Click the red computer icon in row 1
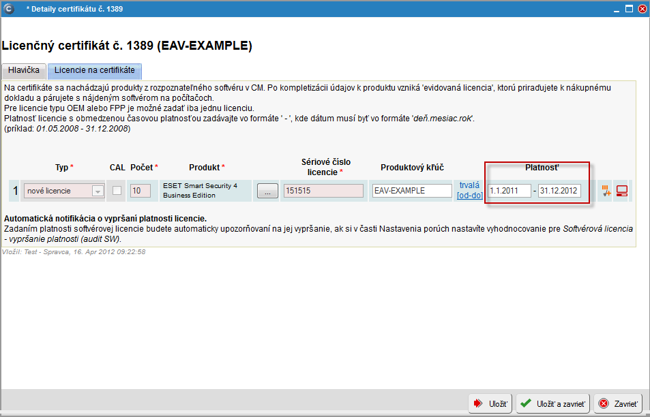Viewport: 650px width, 417px height. (622, 191)
